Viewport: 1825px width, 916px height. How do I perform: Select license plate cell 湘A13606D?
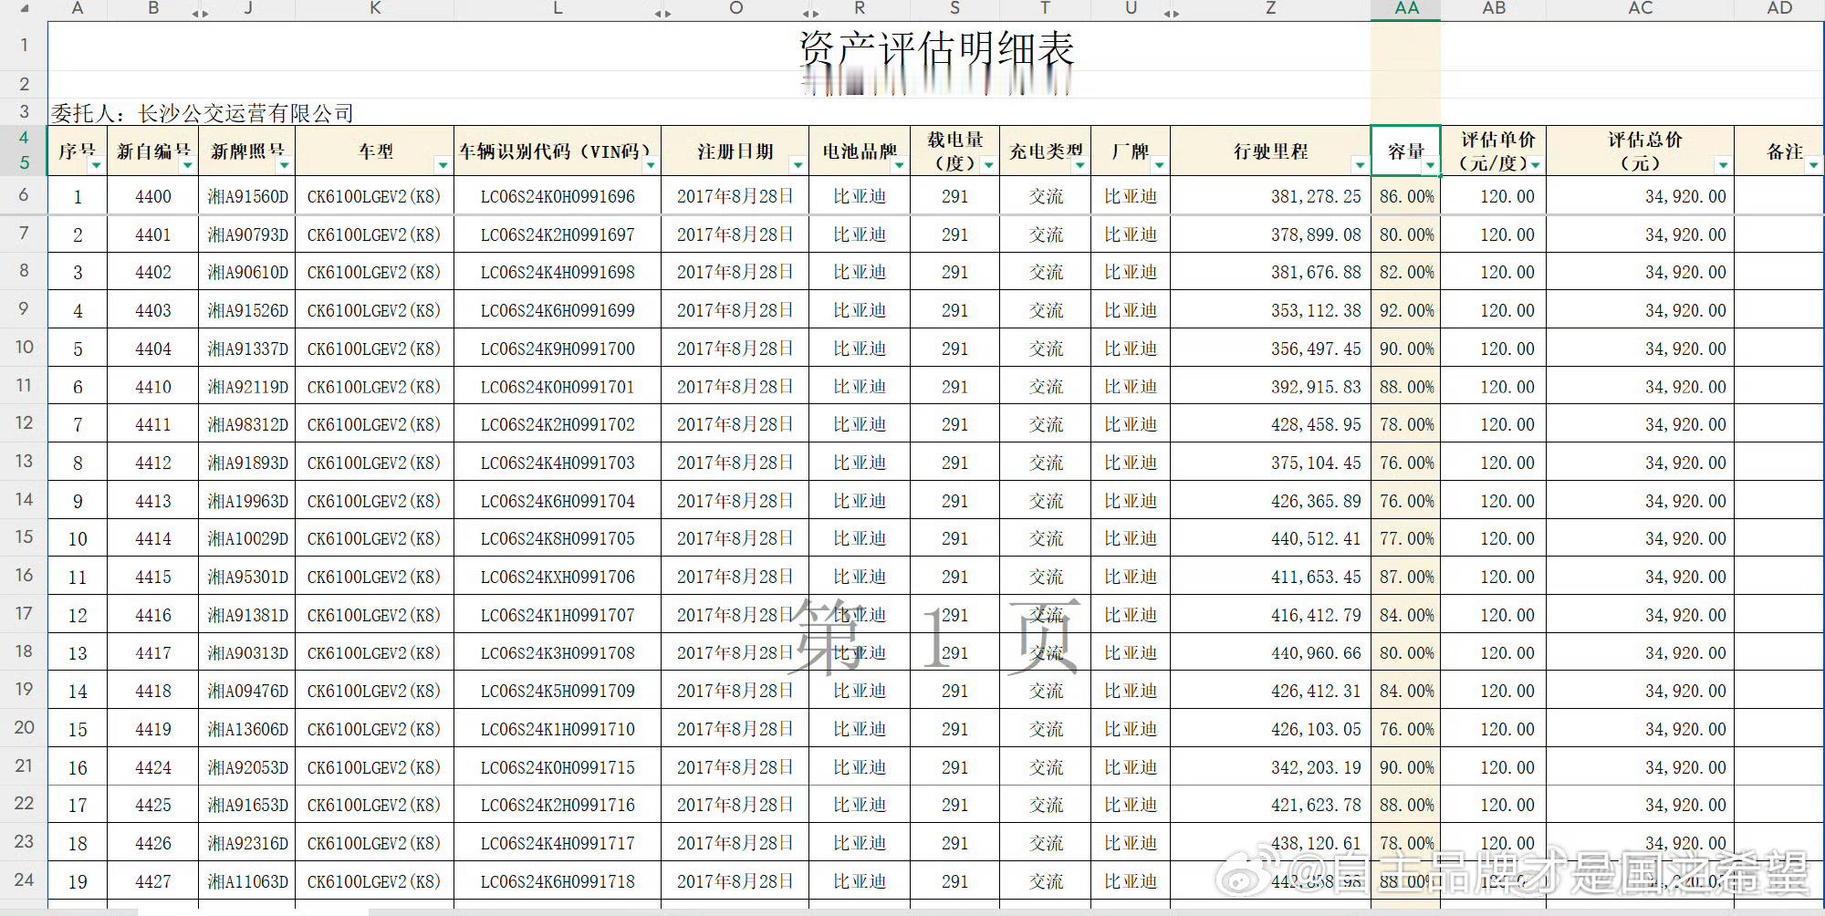coord(247,729)
